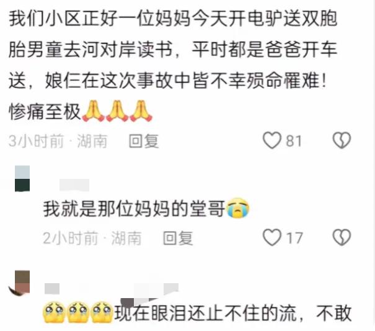Tap the like count 17
The width and height of the screenshot is (375, 331).
294,238
